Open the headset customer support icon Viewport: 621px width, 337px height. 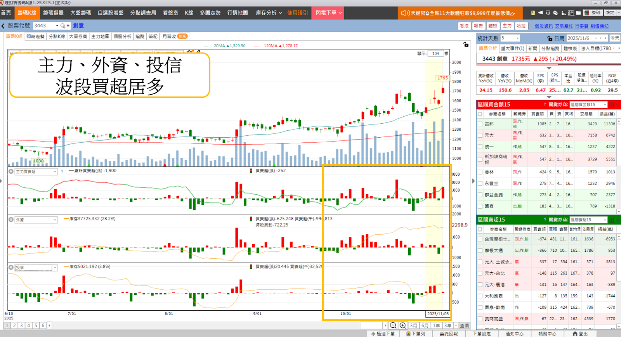(548, 13)
